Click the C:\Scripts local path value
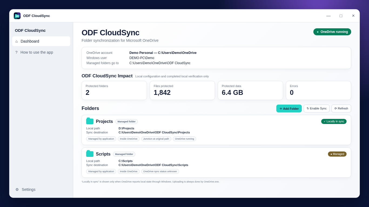This screenshot has width=369, height=207. [126, 161]
